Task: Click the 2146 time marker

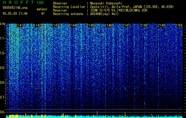Action: pos(108,25)
